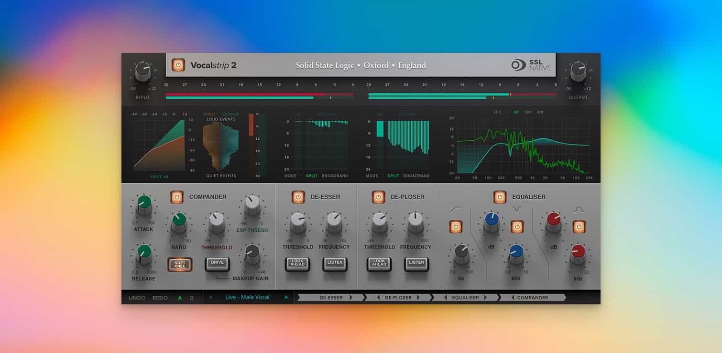Go to the previous preset arrow
This screenshot has height=353, width=722.
210,297
